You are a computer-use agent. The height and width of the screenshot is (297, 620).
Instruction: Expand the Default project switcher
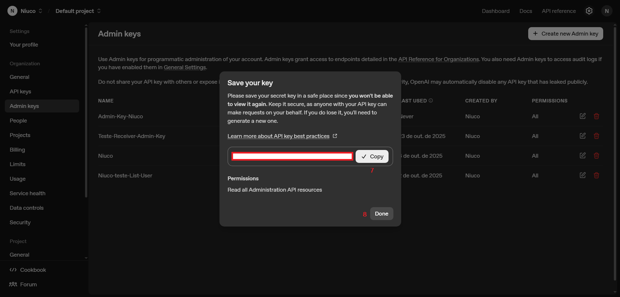point(99,11)
